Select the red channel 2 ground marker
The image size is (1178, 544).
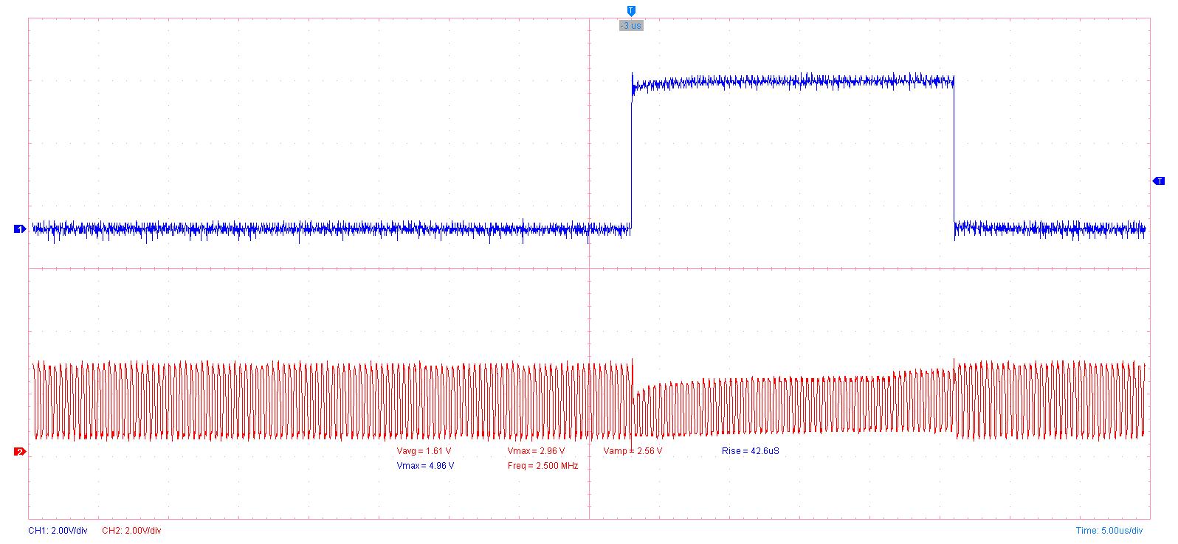coord(20,451)
